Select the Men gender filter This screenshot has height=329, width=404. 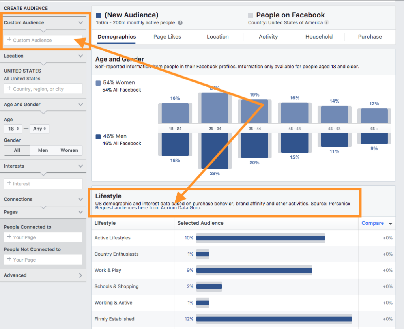[x=43, y=150]
